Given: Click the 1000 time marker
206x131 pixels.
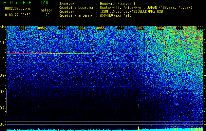Looking at the screenshot, I should (199, 28).
